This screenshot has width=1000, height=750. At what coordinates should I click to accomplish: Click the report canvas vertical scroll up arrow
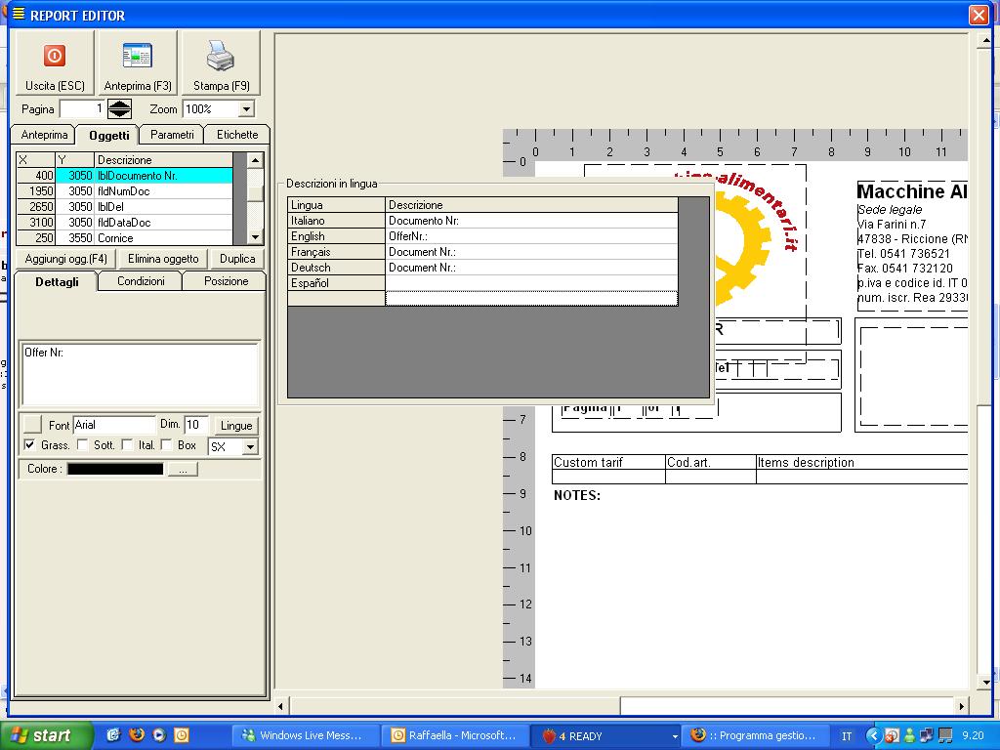coord(984,41)
